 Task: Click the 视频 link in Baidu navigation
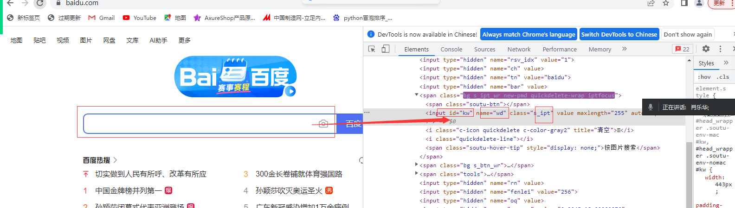point(63,40)
